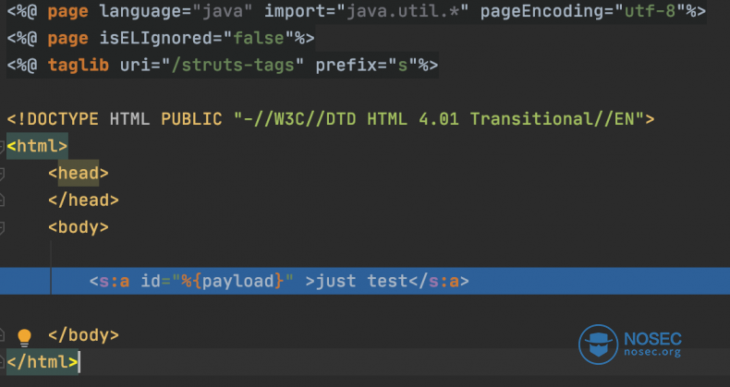Click the opening <html> tag
This screenshot has width=730, height=387.
37,146
